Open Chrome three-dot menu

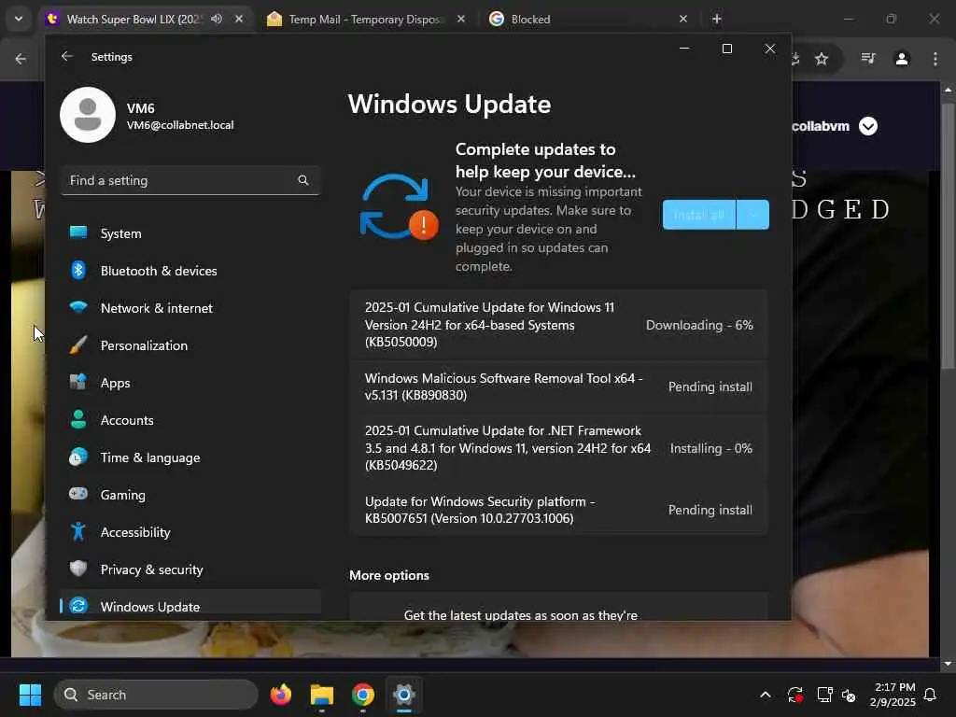(x=935, y=59)
